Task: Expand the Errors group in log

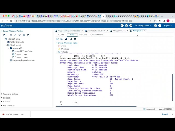Action: [x=57, y=46]
